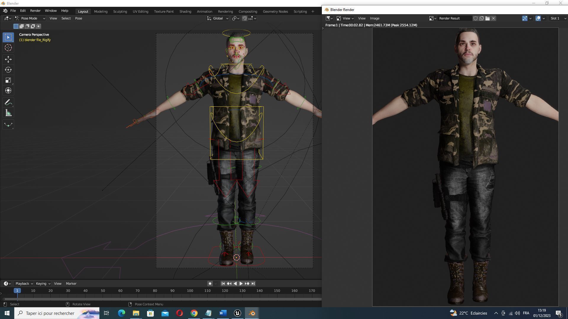
Task: Open the overlay options arrow in render window
Action: pyautogui.click(x=544, y=18)
